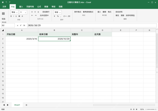
Task: Select the Home (开始) ribbon tab
Action: pos(13,7)
